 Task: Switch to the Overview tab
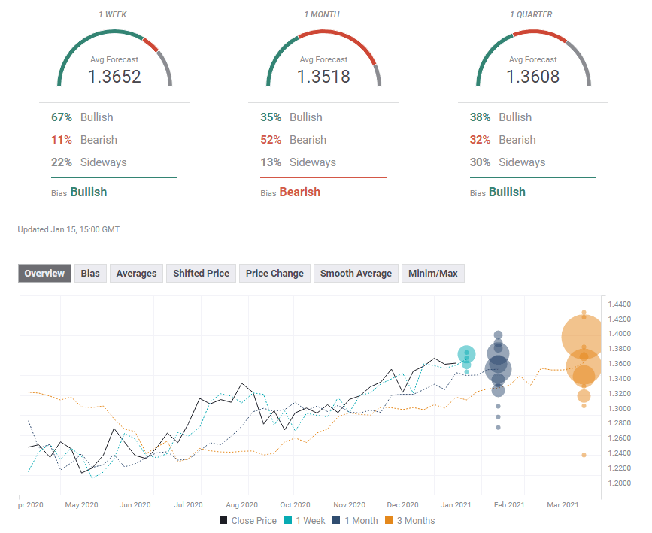coord(44,274)
